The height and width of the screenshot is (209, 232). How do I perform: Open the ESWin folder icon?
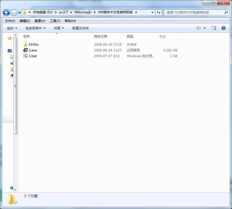coord(26,44)
